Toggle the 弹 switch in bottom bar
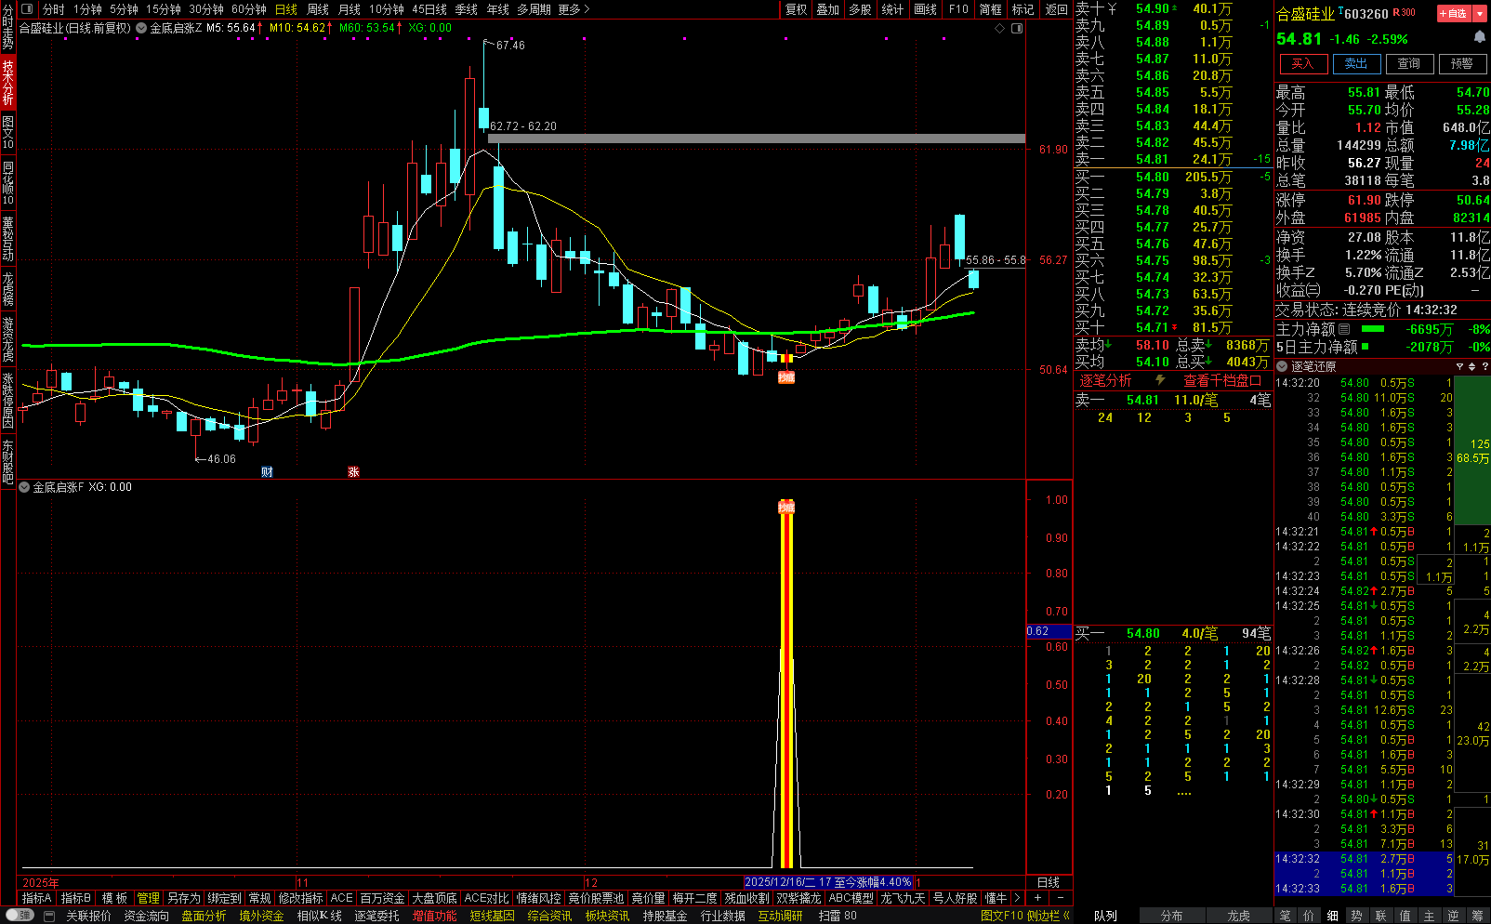The height and width of the screenshot is (924, 1491). (20, 916)
